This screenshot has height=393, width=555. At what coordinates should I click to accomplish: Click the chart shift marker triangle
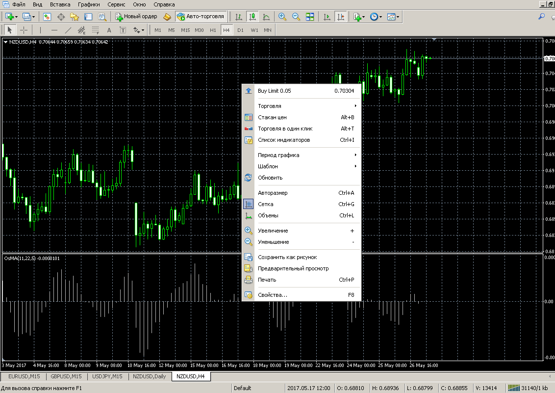434,39
